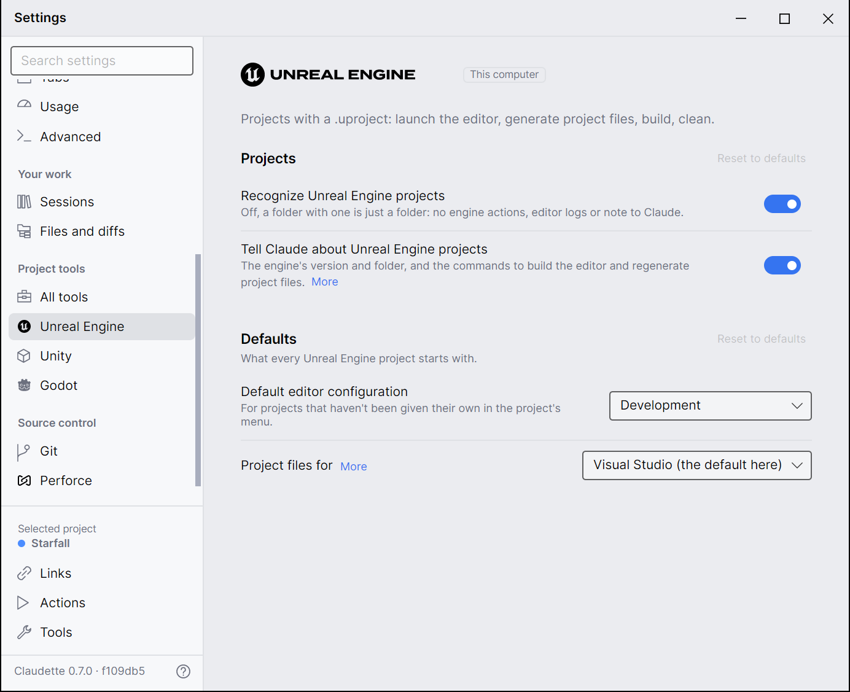Open Tools for the selected project
Screen dimensions: 850x692
pyautogui.click(x=102, y=632)
